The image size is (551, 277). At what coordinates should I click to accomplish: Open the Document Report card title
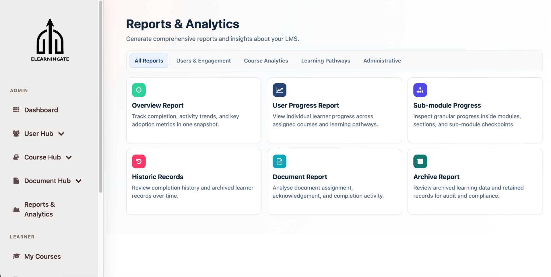pos(300,177)
